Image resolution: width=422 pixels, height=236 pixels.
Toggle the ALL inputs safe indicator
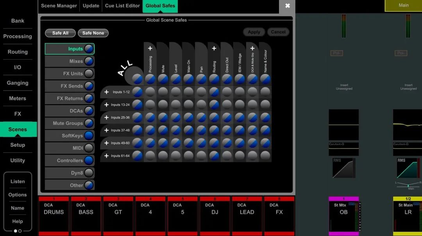point(137,79)
